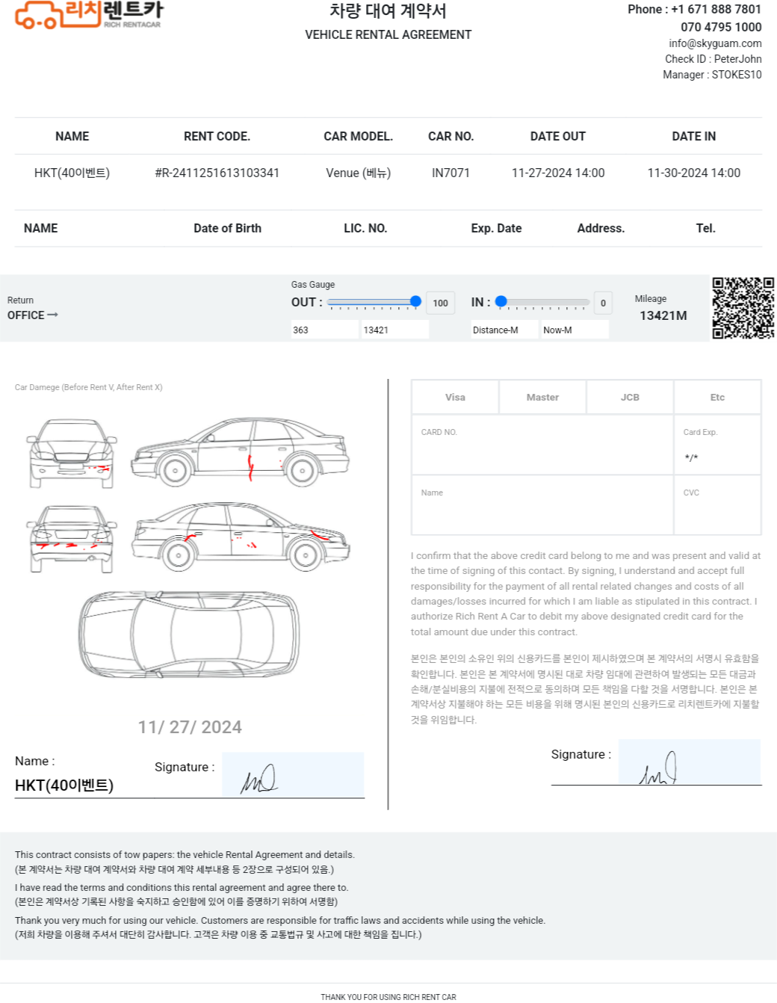The image size is (777, 1003).
Task: Adjust the Gas Gauge IN slider
Action: tap(543, 302)
